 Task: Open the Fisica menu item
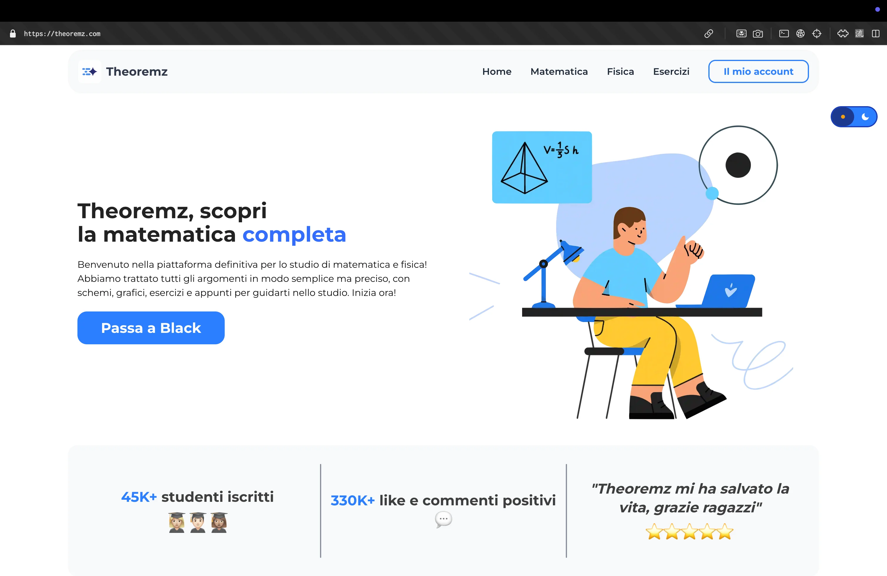tap(620, 71)
